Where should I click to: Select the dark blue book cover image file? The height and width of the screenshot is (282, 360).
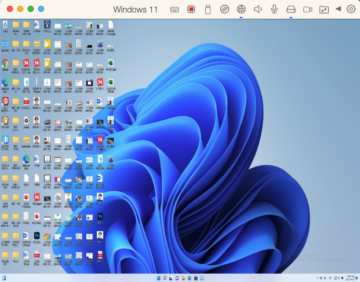pos(47,27)
